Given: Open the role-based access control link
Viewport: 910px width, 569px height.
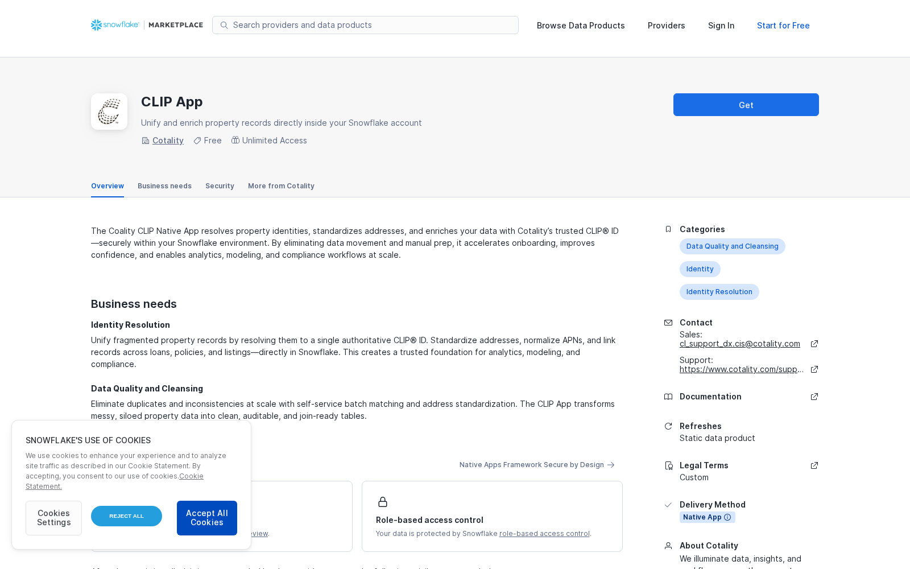Looking at the screenshot, I should pyautogui.click(x=544, y=534).
